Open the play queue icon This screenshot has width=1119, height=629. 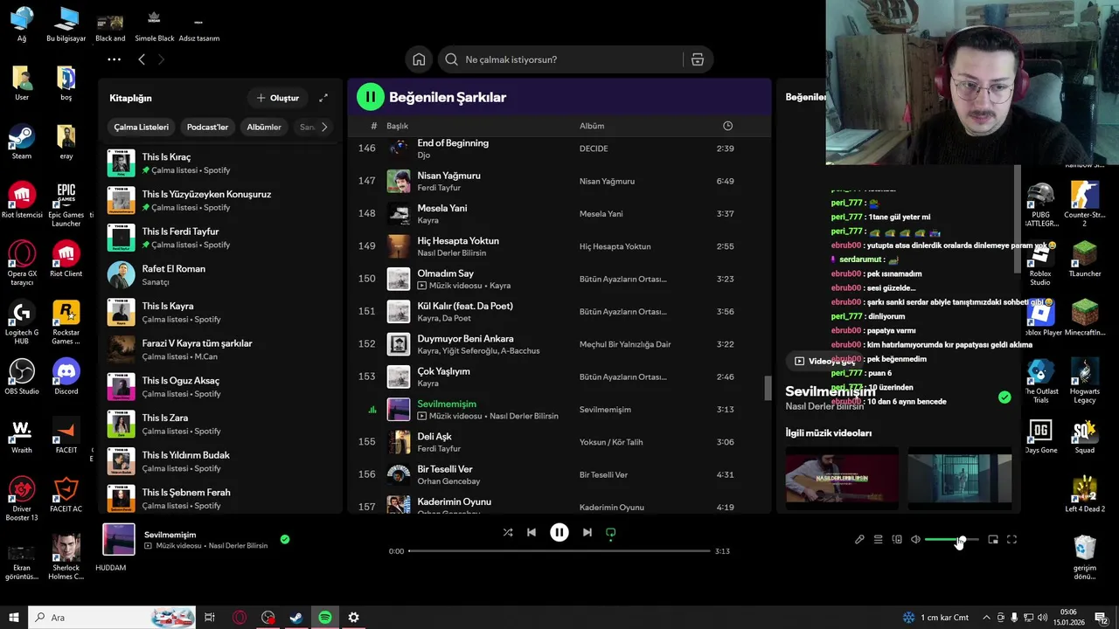click(878, 540)
